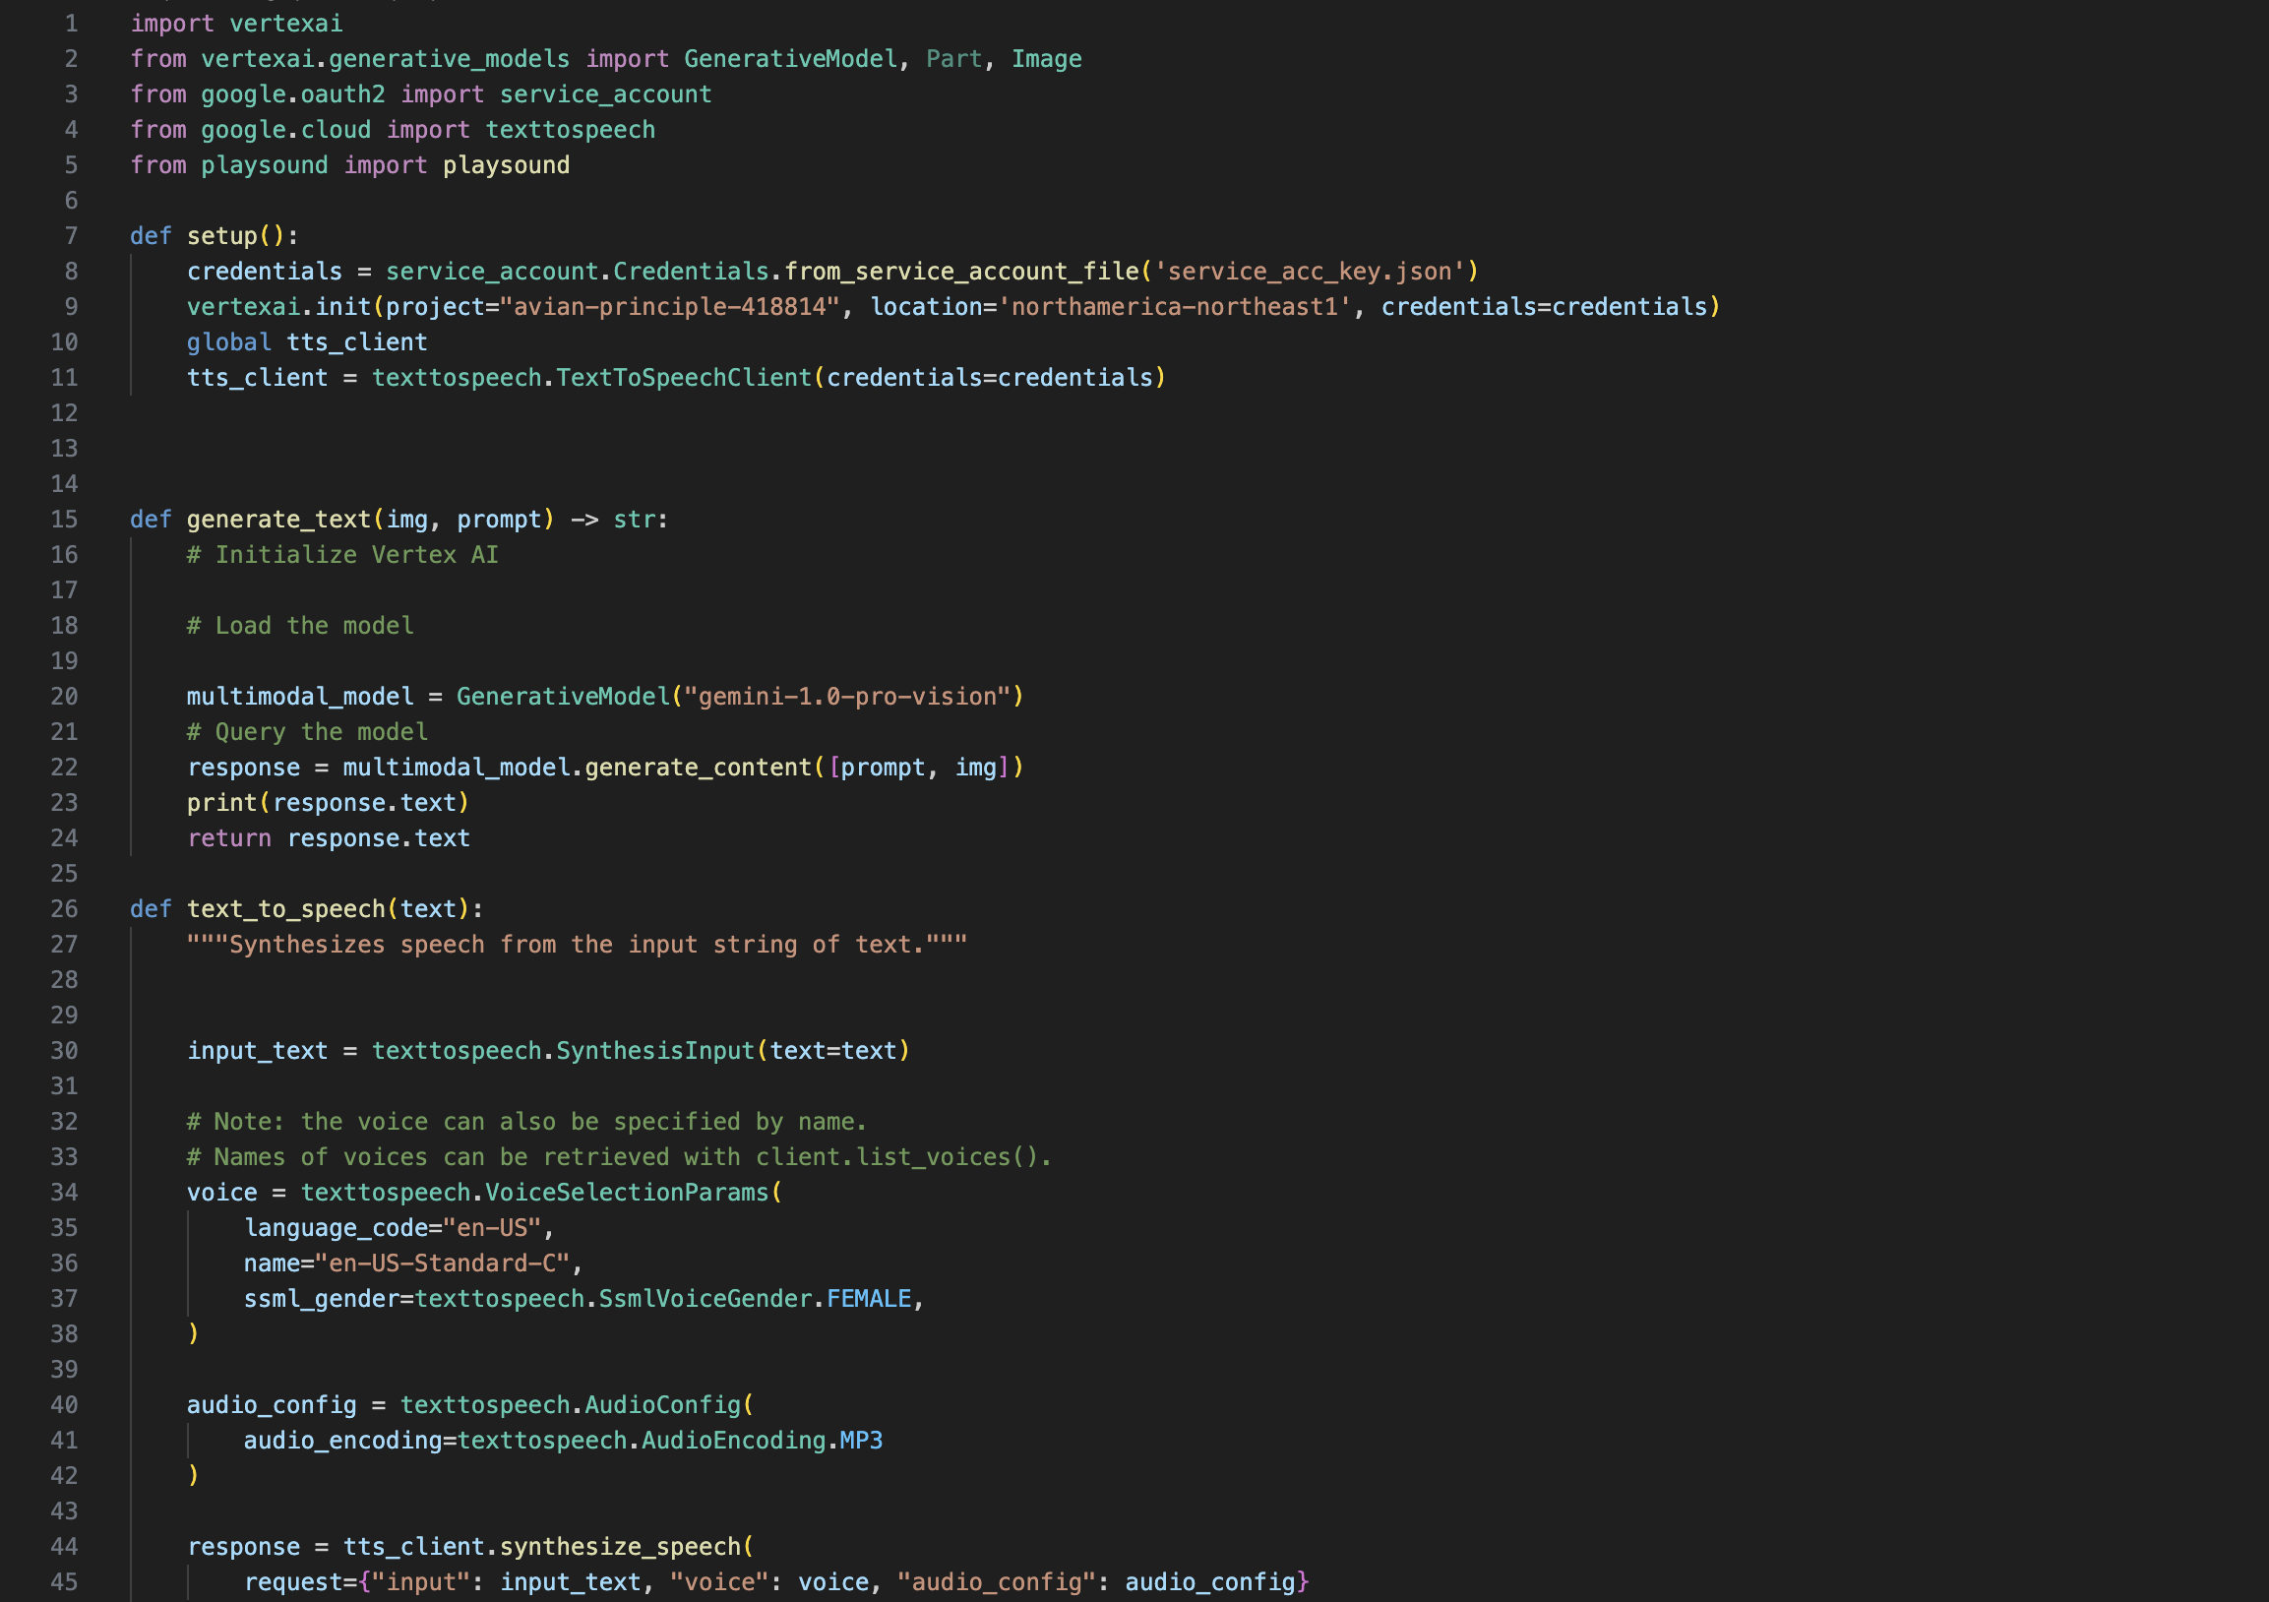Click the MP3 audio encoding constant
The width and height of the screenshot is (2269, 1602).
[860, 1441]
